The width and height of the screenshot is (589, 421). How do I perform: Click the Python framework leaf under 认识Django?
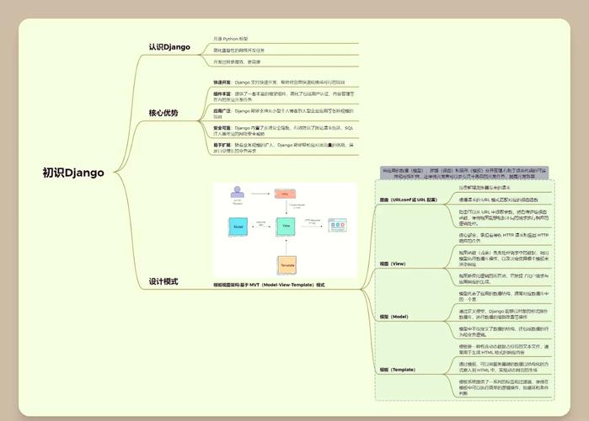(x=231, y=39)
